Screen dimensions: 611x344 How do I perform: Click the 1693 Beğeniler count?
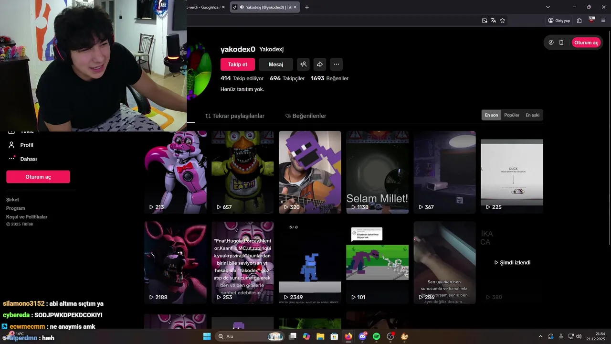329,78
